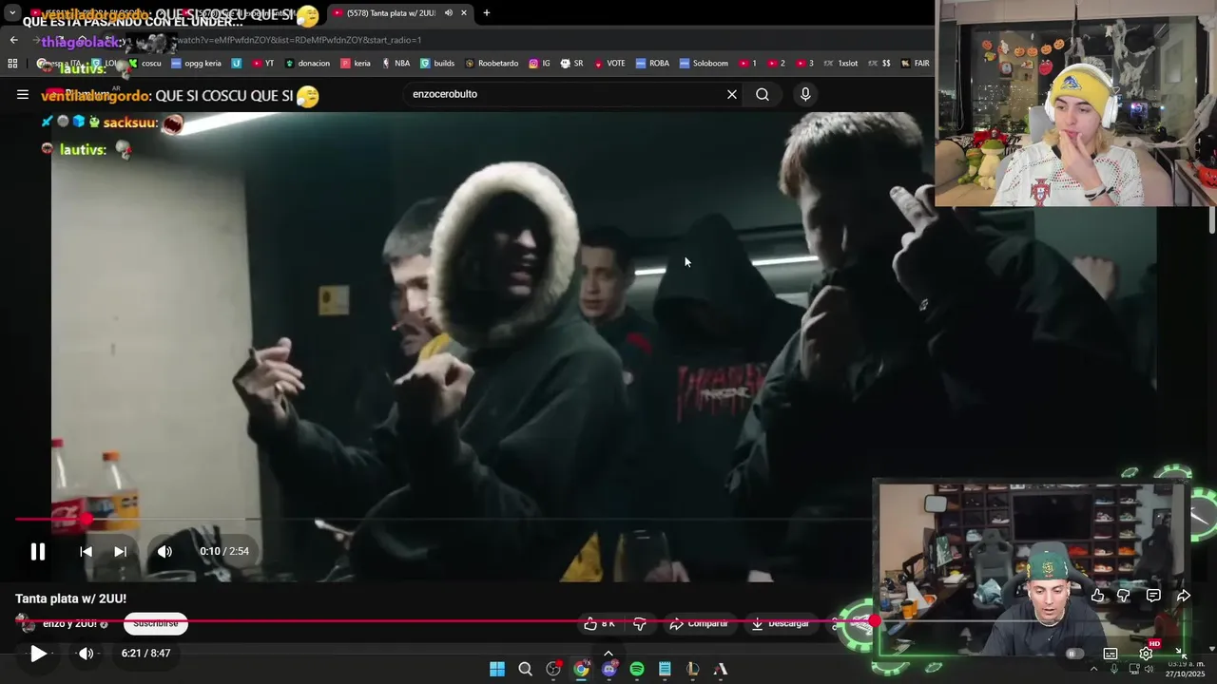Open the channel avatar beside enzo y 2UU!
1217x684 pixels.
tap(26, 623)
